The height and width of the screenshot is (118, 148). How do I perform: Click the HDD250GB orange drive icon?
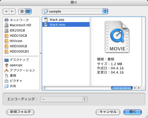click(x=7, y=36)
